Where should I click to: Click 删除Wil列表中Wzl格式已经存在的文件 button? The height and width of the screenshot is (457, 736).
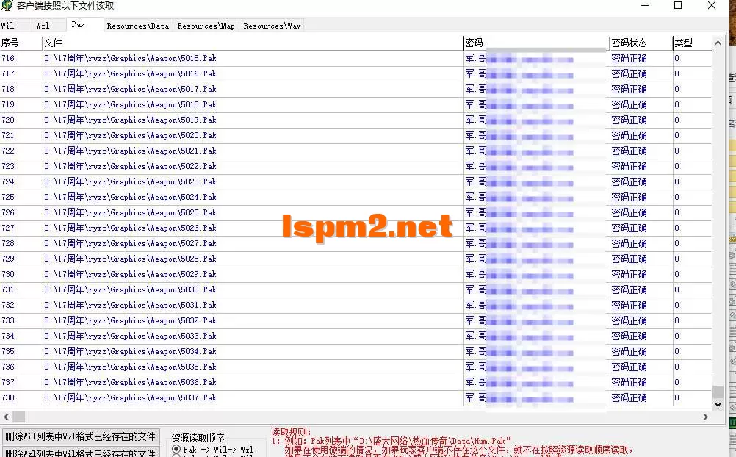pyautogui.click(x=80, y=437)
